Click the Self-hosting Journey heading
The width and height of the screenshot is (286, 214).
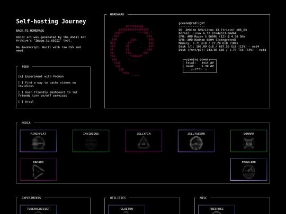click(51, 21)
